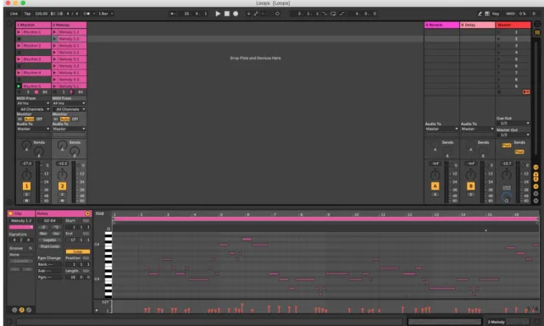544x326 pixels.
Task: Launch Master scene 4
Action: 499,52
